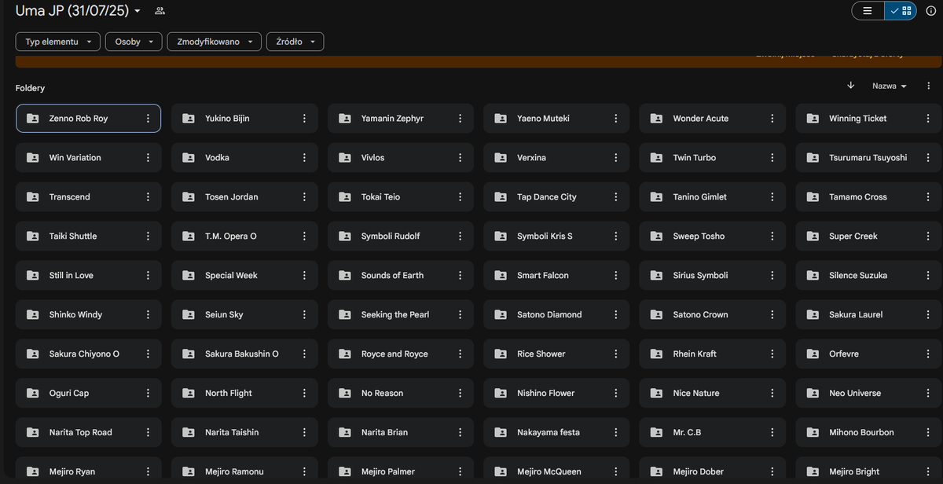Open the Nazwa sort dropdown
The image size is (943, 484).
click(889, 86)
